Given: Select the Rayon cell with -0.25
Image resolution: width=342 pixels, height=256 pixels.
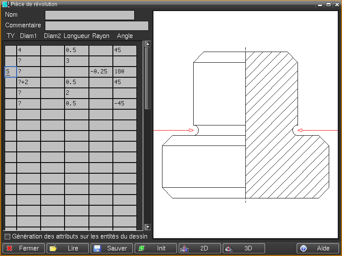Looking at the screenshot, I should tap(100, 72).
